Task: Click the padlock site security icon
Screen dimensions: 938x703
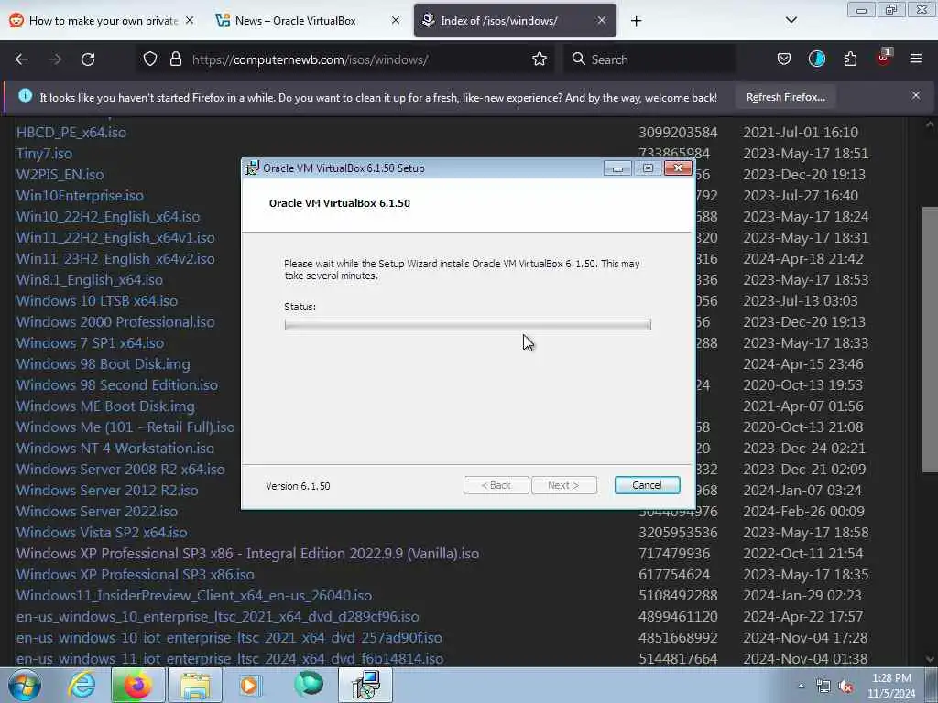Action: pyautogui.click(x=175, y=59)
